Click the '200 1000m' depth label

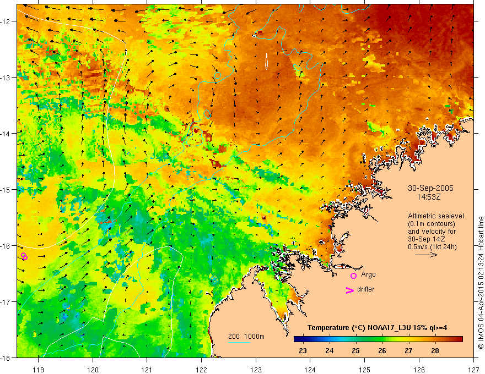tap(246, 337)
